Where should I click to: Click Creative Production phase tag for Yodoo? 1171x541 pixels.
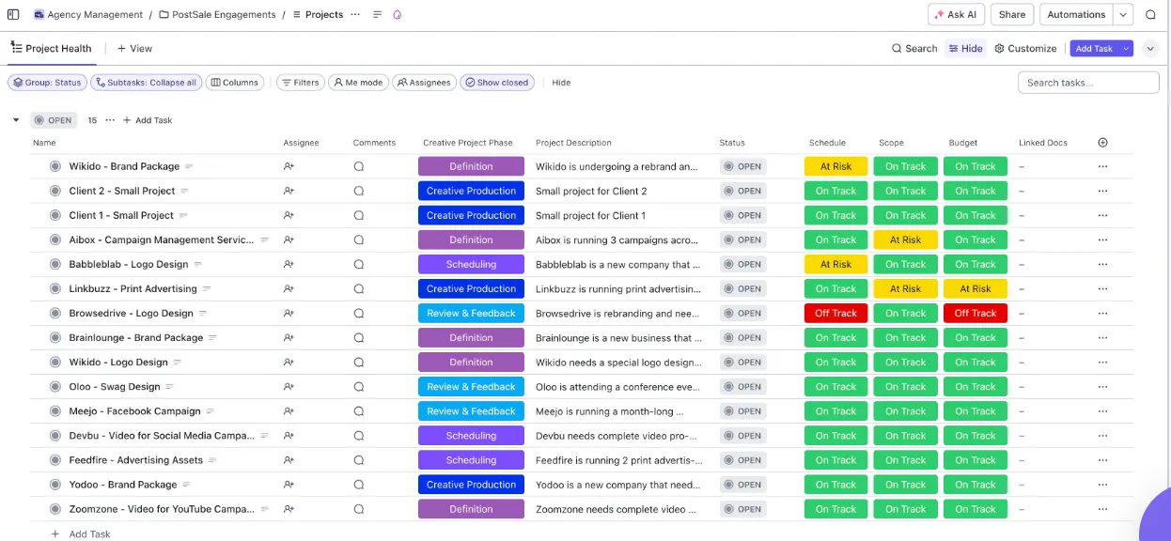pyautogui.click(x=471, y=485)
